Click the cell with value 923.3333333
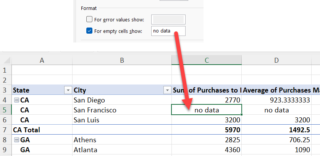The width and height of the screenshot is (320, 156). coord(276,100)
